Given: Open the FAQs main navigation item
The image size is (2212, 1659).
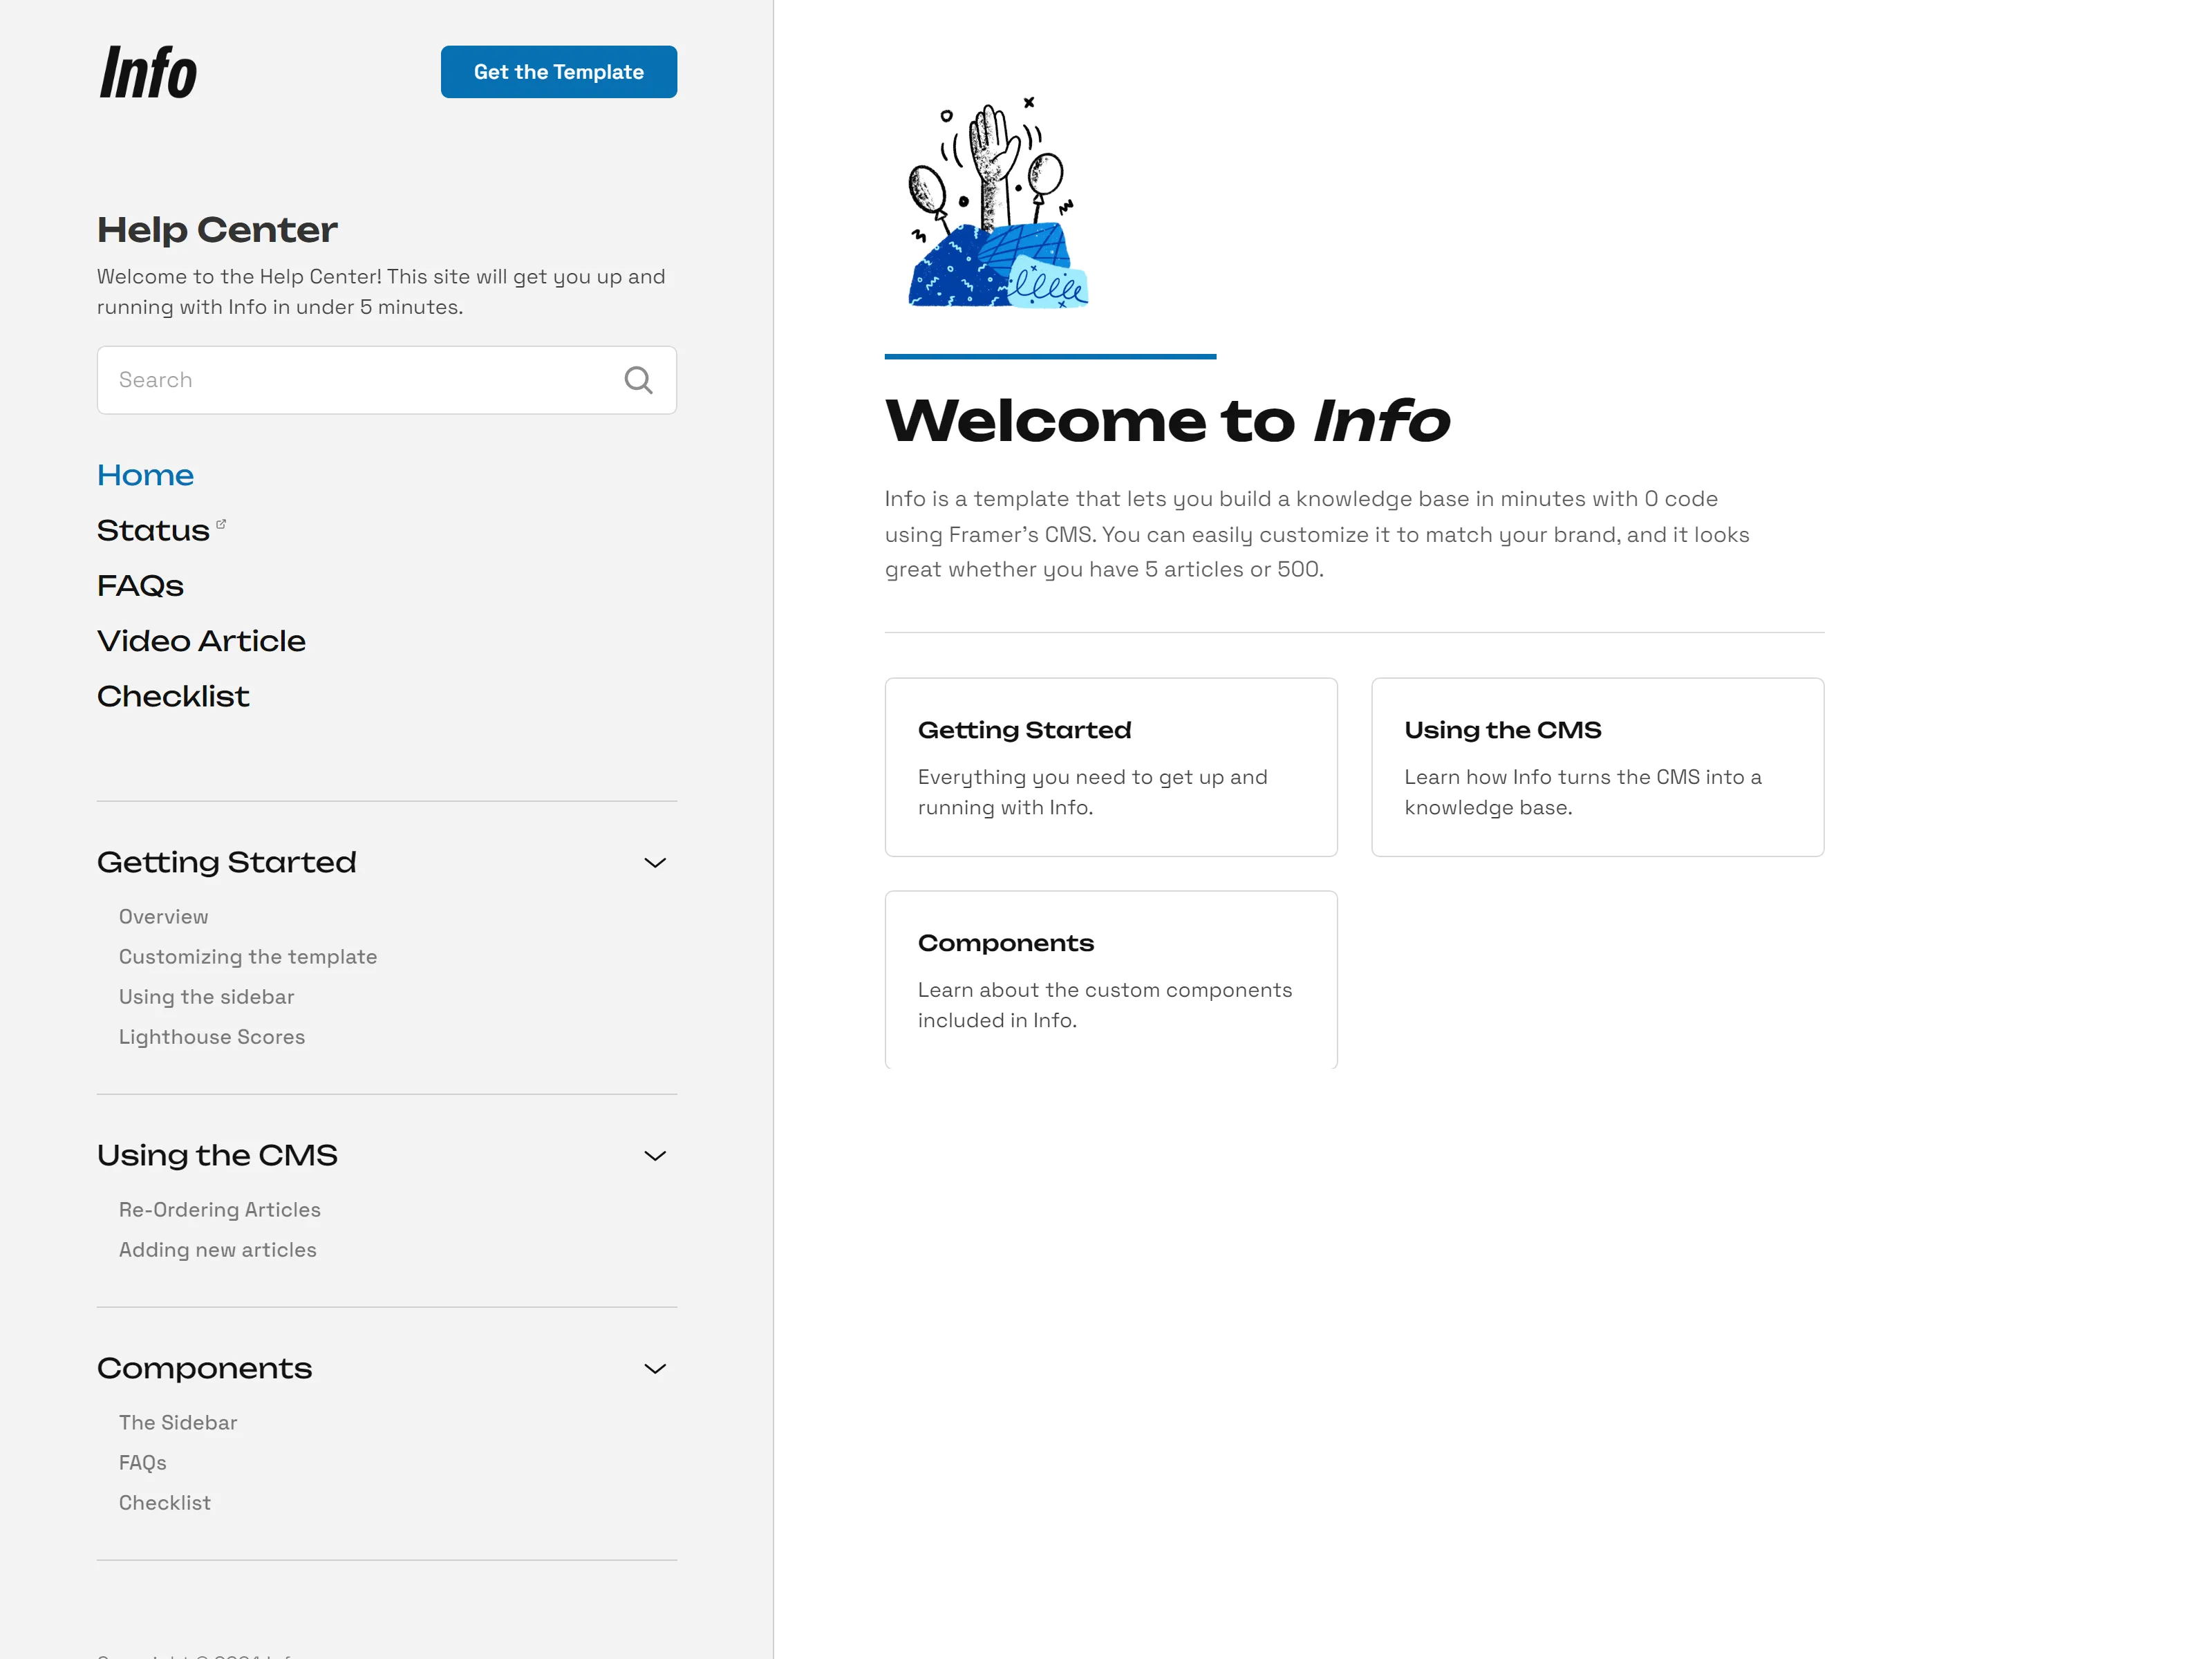Looking at the screenshot, I should coord(141,586).
